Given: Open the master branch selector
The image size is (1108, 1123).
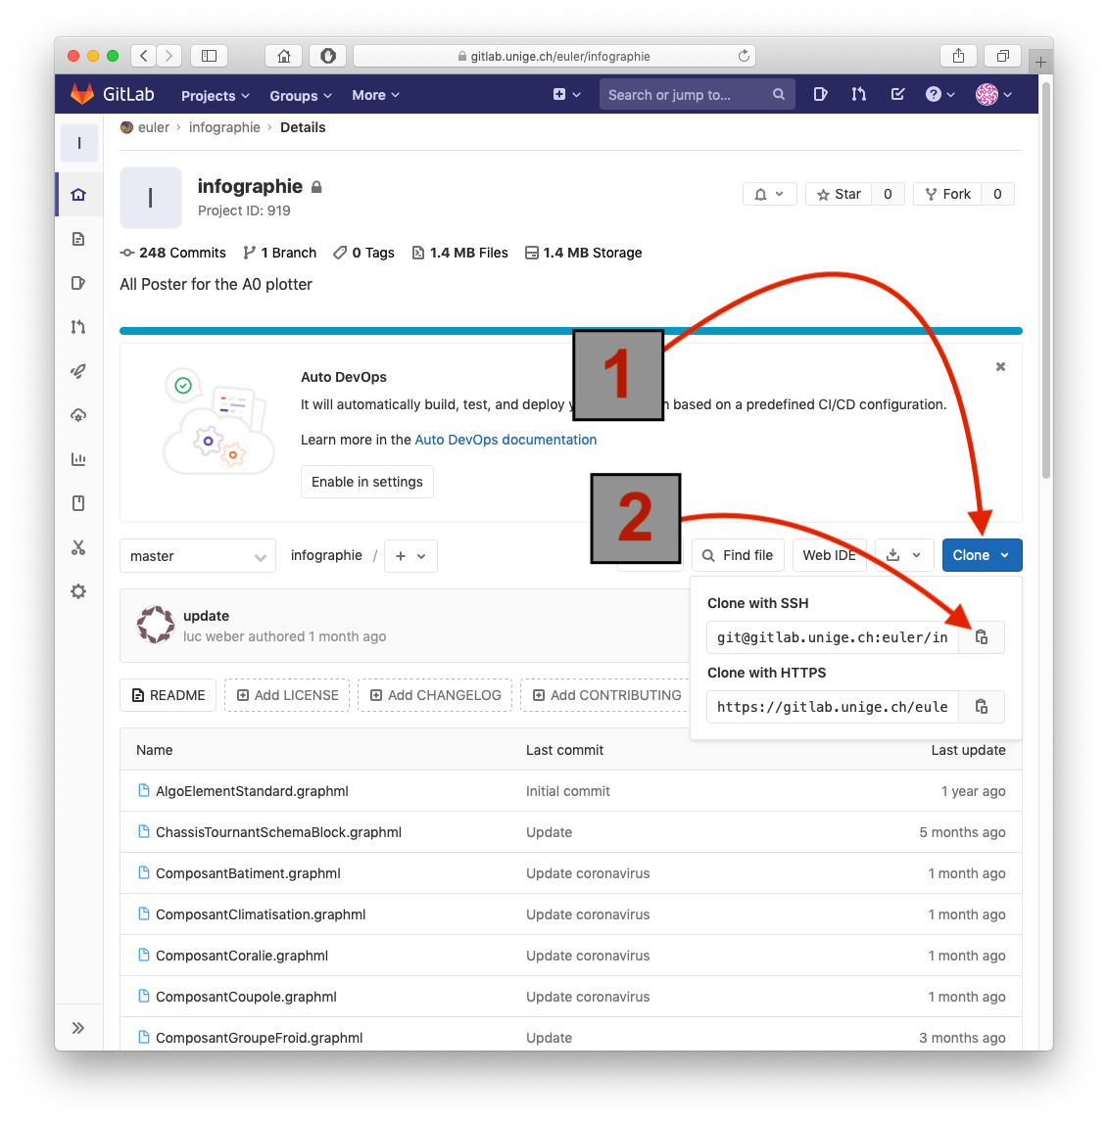Looking at the screenshot, I should point(198,556).
